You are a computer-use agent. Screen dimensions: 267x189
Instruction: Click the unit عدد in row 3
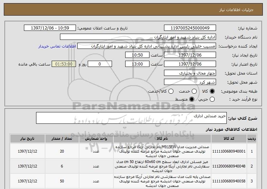pyautogui.click(x=96, y=181)
